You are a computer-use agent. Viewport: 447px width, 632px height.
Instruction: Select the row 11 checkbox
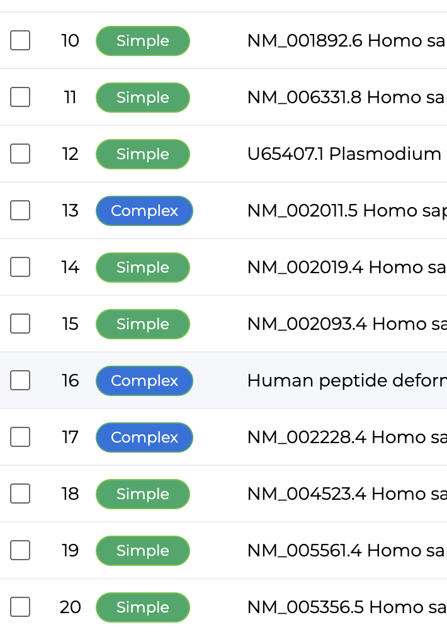click(20, 97)
